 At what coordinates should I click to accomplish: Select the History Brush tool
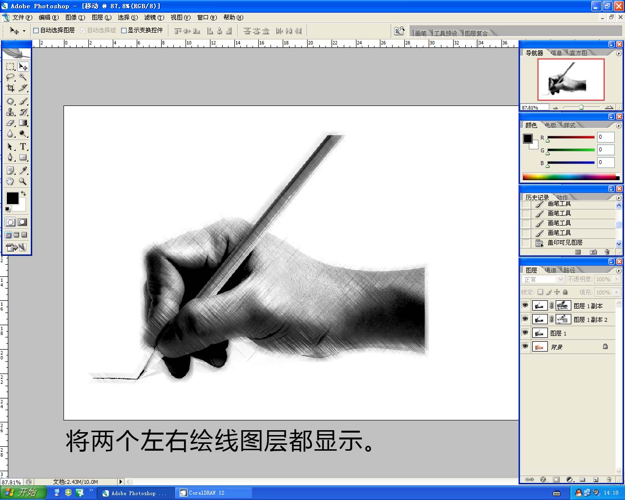pos(23,112)
